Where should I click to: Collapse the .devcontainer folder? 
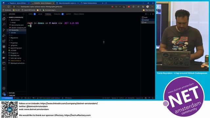(15, 20)
